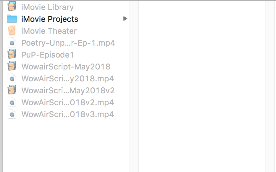Click the iMovie Library icon
Screen dimensions: 276x172
pos(12,7)
